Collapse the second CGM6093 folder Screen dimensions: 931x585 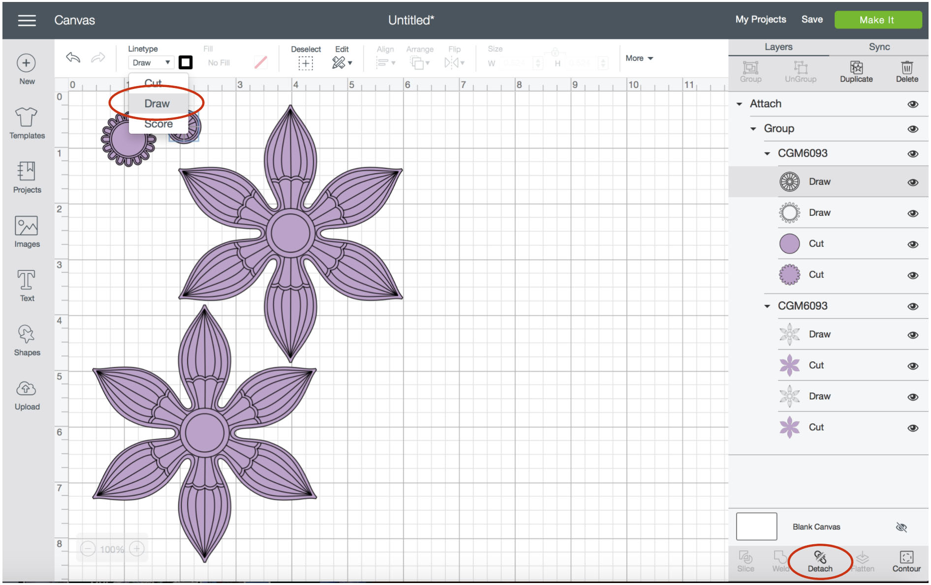[767, 306]
